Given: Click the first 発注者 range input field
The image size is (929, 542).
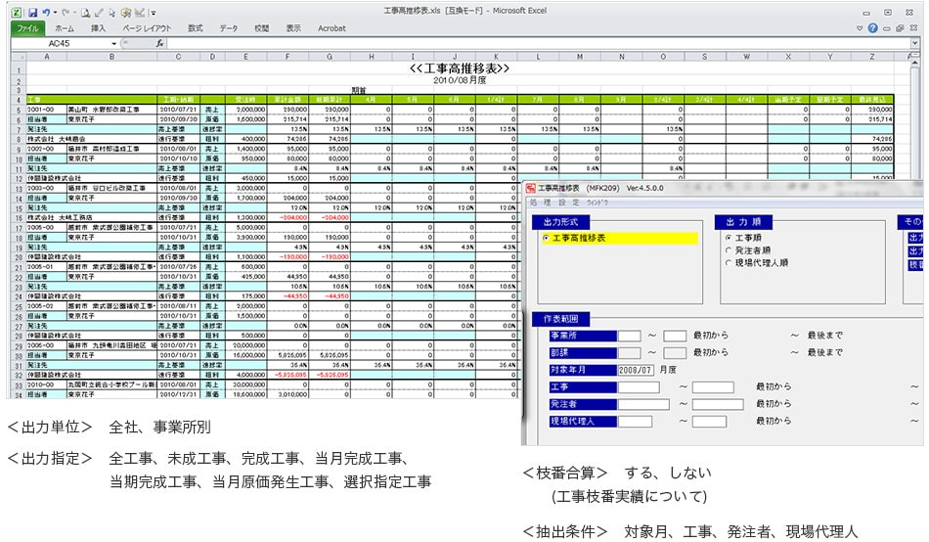Looking at the screenshot, I should coord(643,404).
